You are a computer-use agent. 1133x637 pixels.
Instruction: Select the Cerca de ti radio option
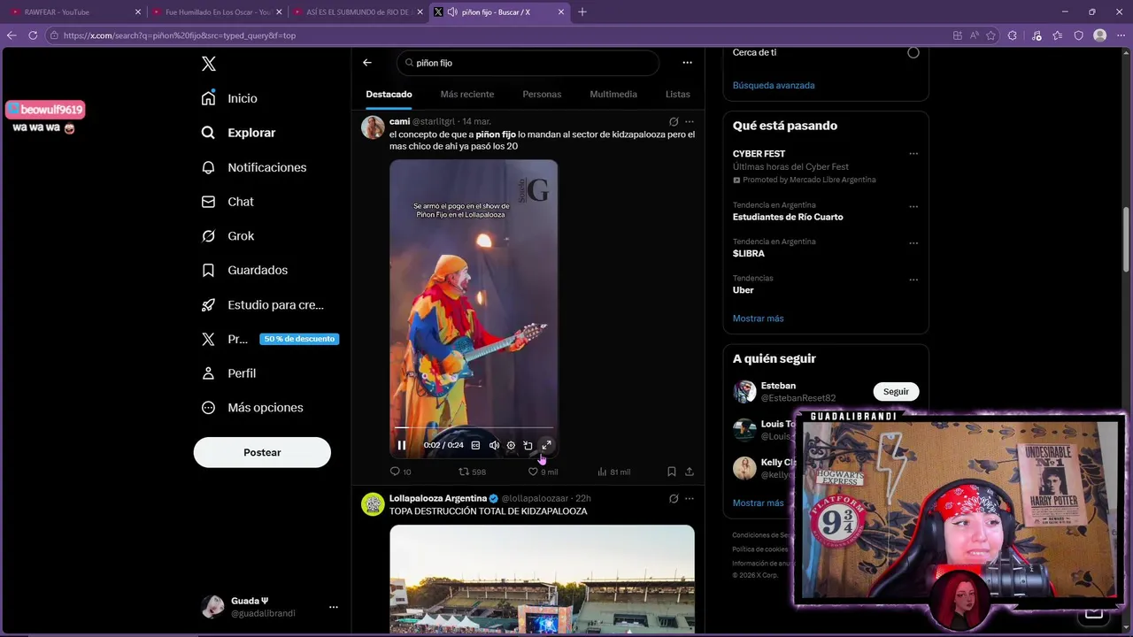coord(913,53)
